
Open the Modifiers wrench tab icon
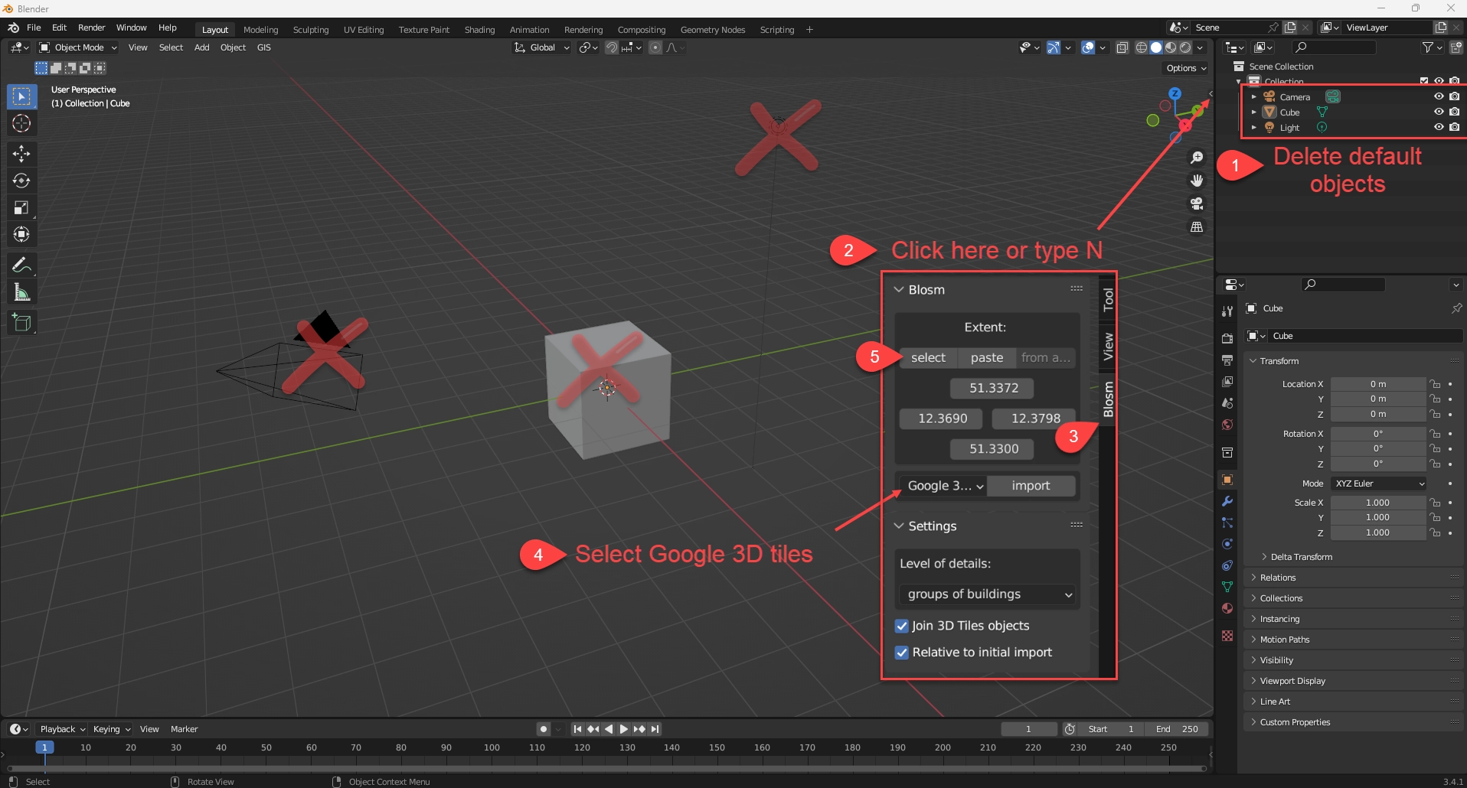pos(1227,502)
